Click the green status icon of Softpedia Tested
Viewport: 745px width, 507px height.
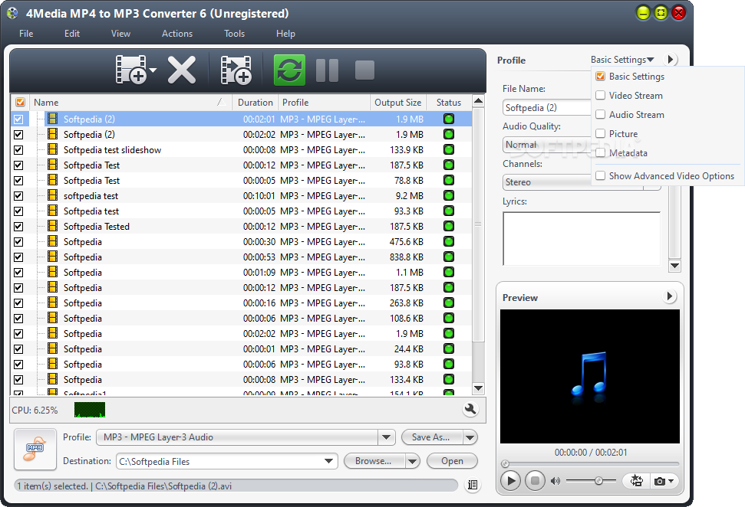[449, 226]
